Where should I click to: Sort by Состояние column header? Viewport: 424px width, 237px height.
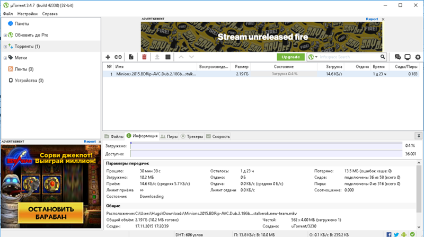(284, 67)
